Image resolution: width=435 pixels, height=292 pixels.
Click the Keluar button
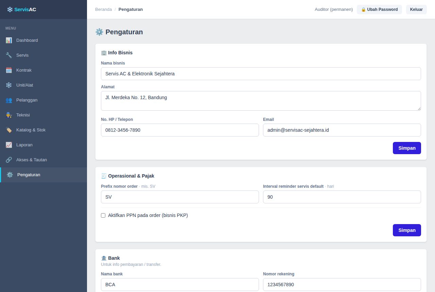coord(416,10)
